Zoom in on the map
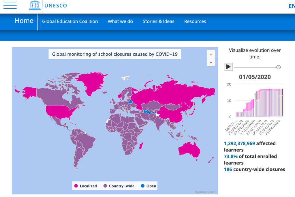Screen dimensions: 295x197 pos(211,54)
